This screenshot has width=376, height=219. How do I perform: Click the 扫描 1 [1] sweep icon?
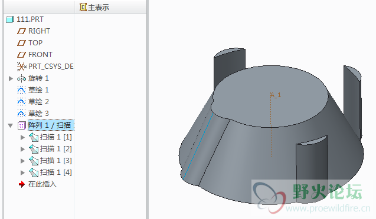point(34,137)
